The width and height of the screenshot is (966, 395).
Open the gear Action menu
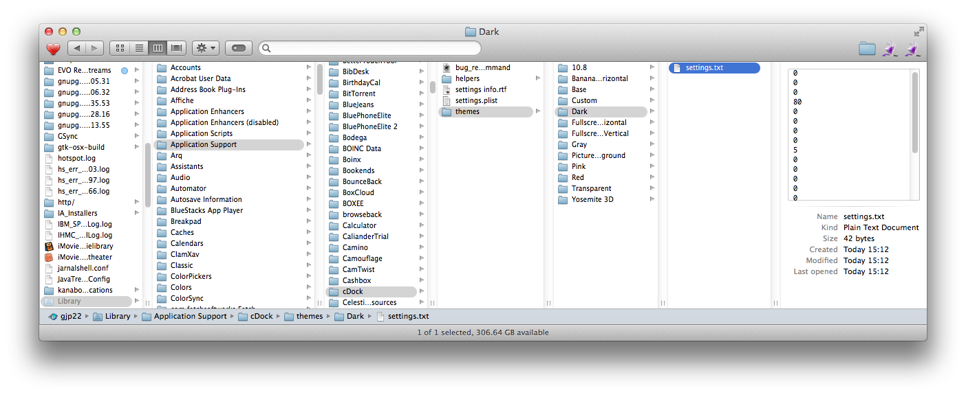tap(206, 48)
